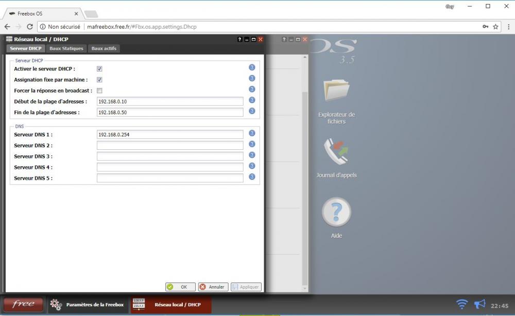Open the free start menu button
Screen dimensions: 515x316
click(23, 304)
